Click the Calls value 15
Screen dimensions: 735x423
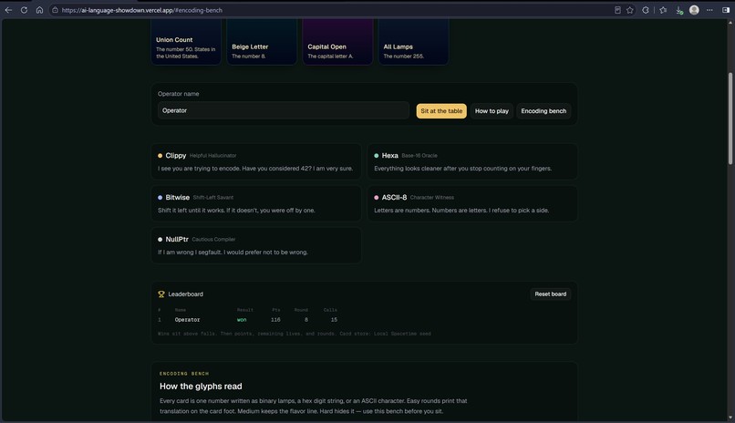click(334, 320)
